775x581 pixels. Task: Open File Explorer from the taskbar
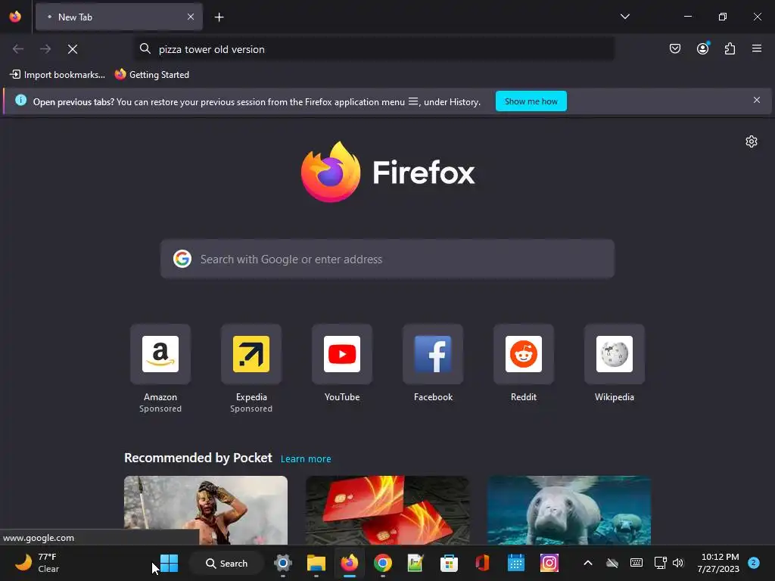point(316,563)
